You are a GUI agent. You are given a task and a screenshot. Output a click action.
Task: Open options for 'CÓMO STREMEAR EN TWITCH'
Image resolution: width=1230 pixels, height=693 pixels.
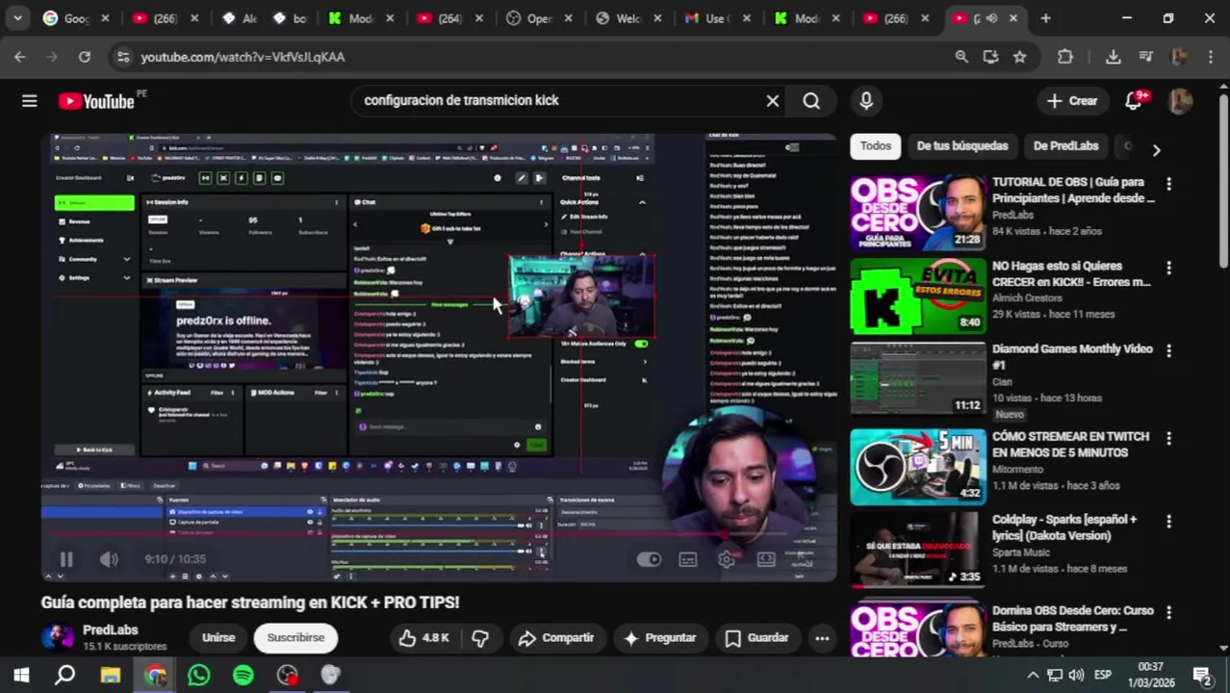tap(1168, 438)
